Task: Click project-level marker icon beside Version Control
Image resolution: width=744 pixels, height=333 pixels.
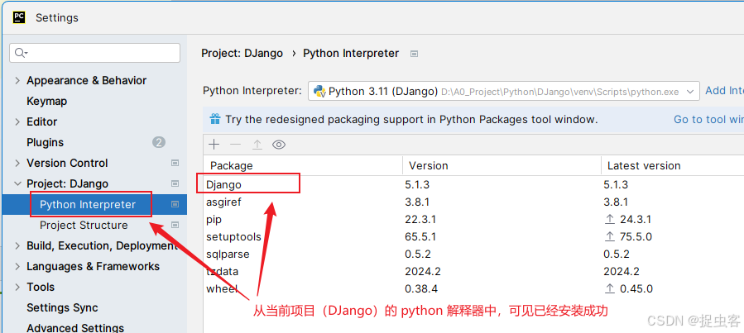Action: pyautogui.click(x=175, y=163)
